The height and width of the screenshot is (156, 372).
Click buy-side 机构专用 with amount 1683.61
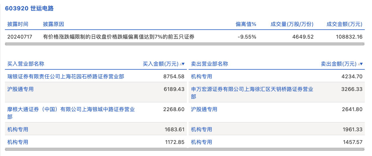coord(18,130)
